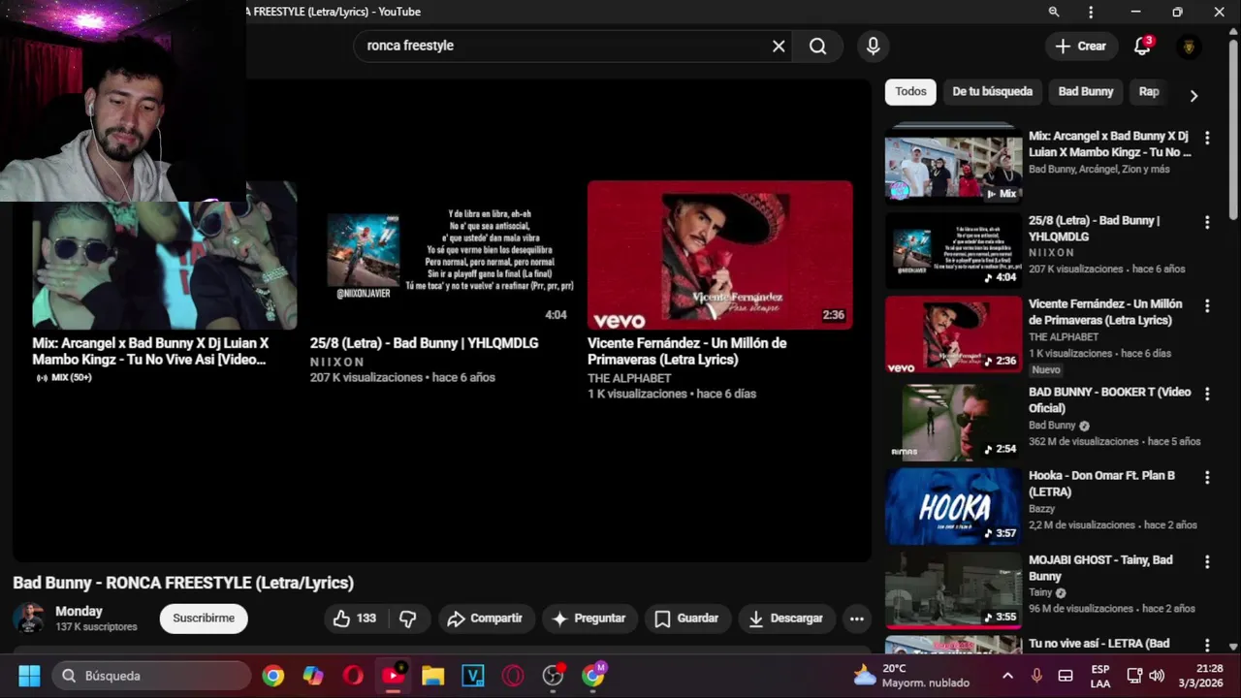This screenshot has height=698, width=1241.
Task: Click the Tainy verified badge under MOJABI GHOST
Action: (1061, 593)
